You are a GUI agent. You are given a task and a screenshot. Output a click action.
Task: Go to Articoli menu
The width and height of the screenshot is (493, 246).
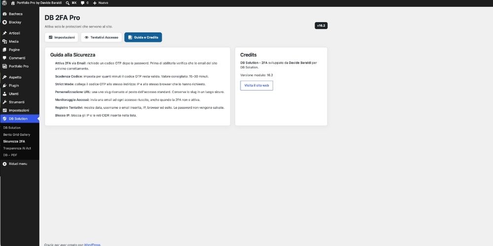pyautogui.click(x=20, y=33)
